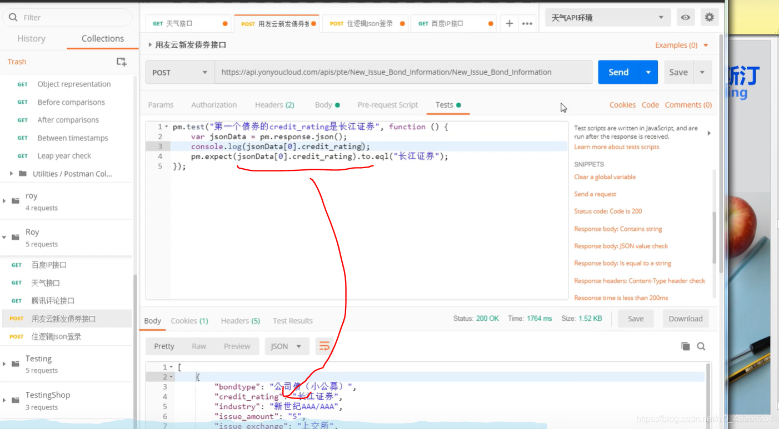The image size is (779, 429).
Task: Open Trash link in sidebar
Action: [17, 62]
